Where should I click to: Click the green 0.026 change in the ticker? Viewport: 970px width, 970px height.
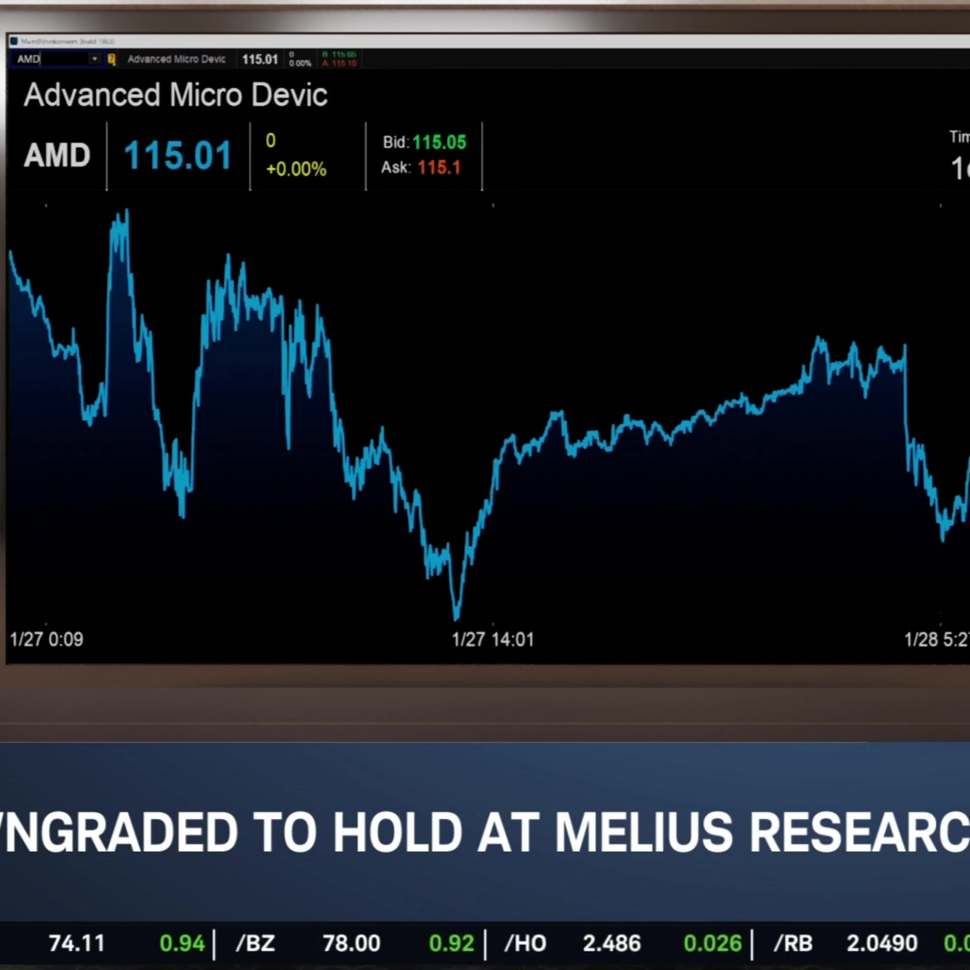pyautogui.click(x=712, y=943)
